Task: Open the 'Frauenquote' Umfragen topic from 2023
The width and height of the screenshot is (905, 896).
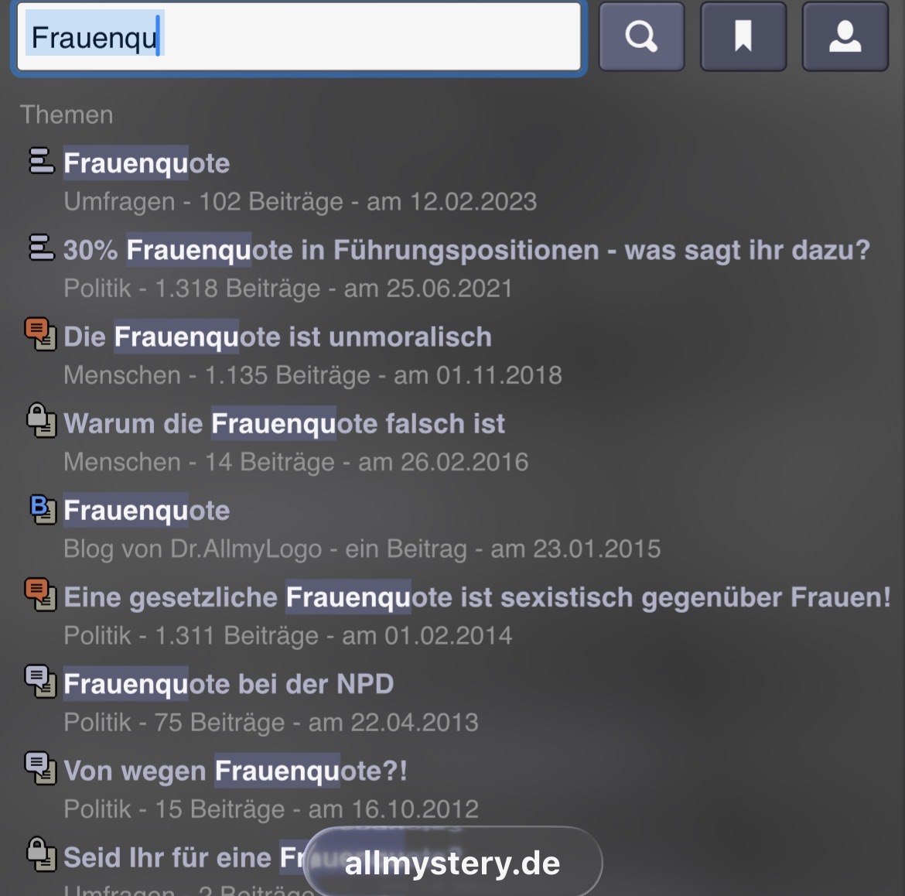Action: (147, 163)
